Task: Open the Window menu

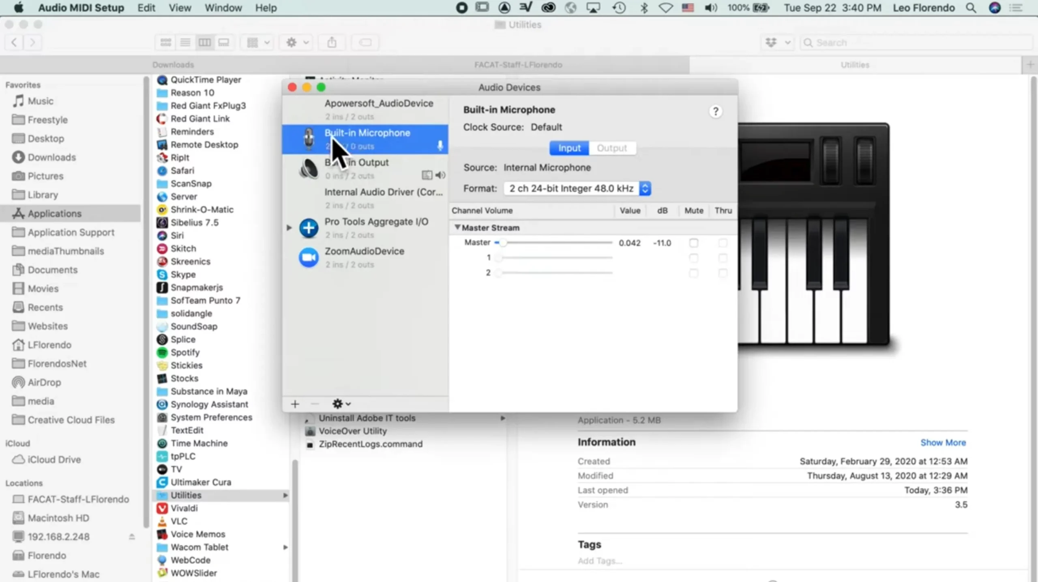Action: [x=223, y=8]
